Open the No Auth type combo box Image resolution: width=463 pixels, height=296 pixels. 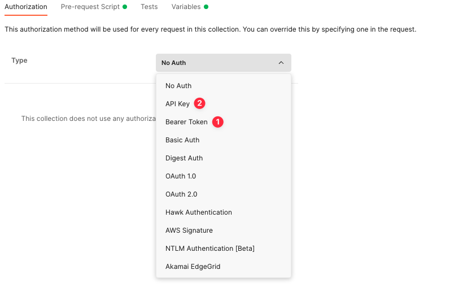(x=224, y=63)
